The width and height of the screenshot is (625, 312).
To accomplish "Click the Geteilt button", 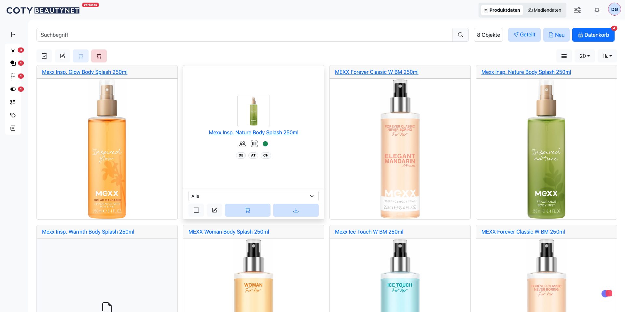I will point(524,35).
